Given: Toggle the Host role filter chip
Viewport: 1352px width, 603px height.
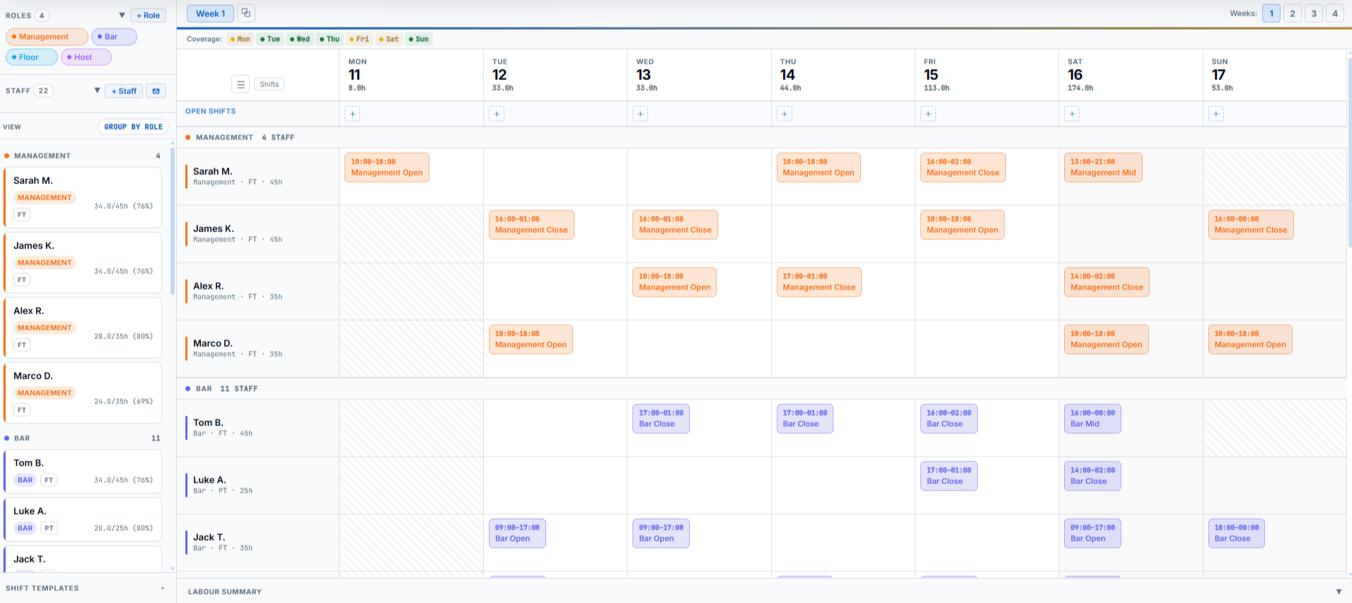Looking at the screenshot, I should click(86, 57).
